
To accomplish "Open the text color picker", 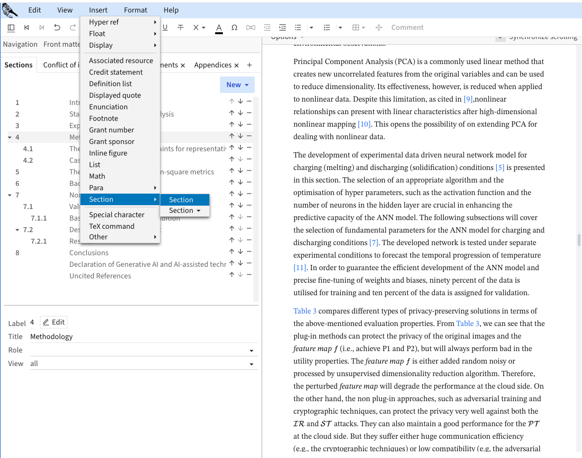I will (219, 27).
